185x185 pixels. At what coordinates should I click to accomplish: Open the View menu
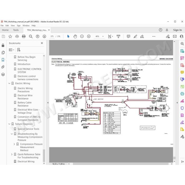pos(13,25)
